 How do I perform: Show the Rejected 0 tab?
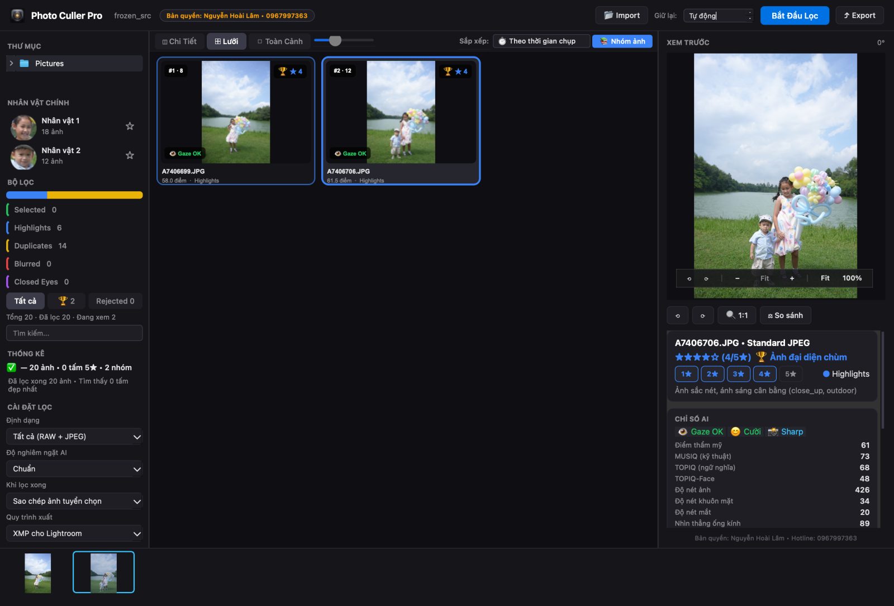pyautogui.click(x=115, y=301)
